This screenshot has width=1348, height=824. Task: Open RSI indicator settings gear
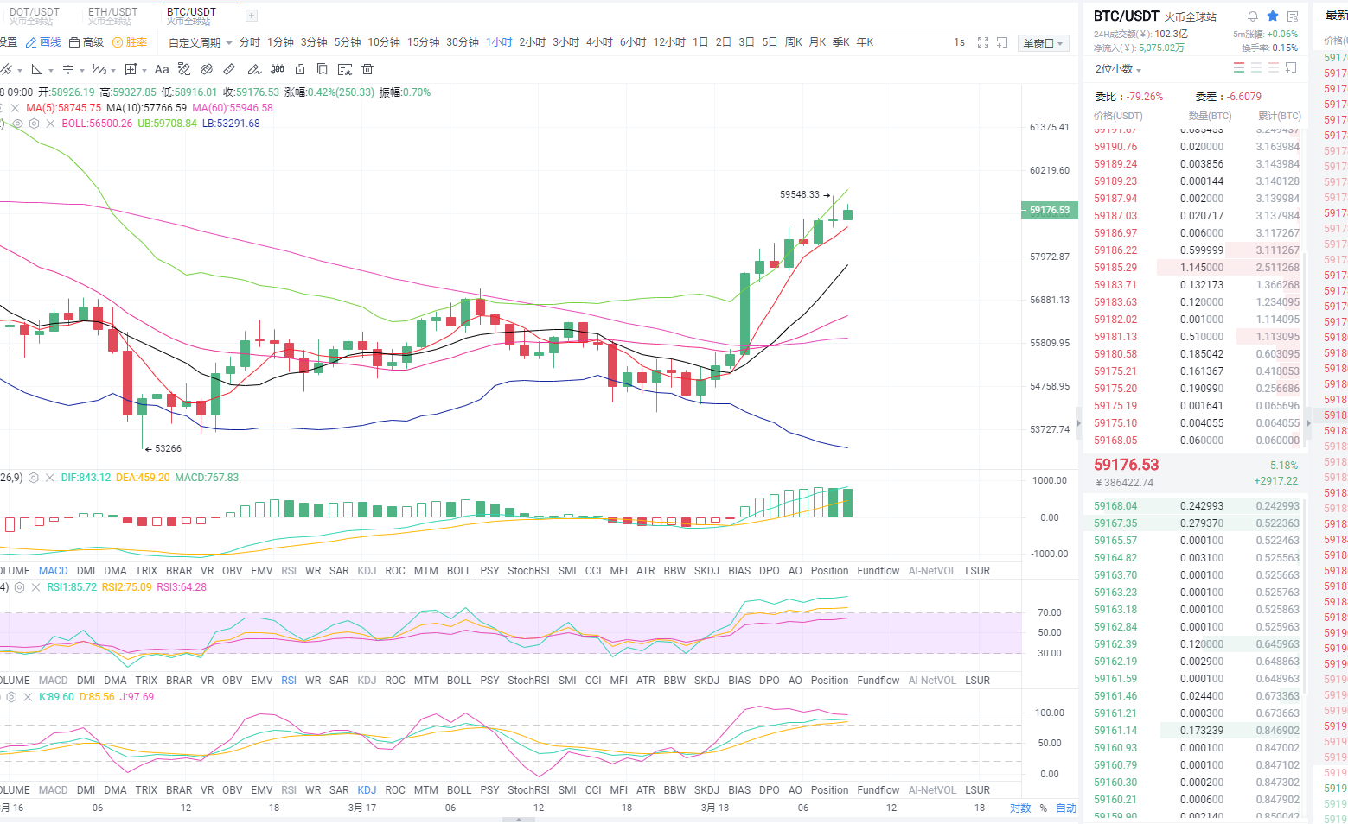point(19,587)
